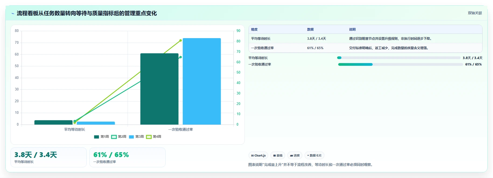Click the short blue bar for 平均等待时长
This screenshot has height=178, width=493.
[x=96, y=123]
